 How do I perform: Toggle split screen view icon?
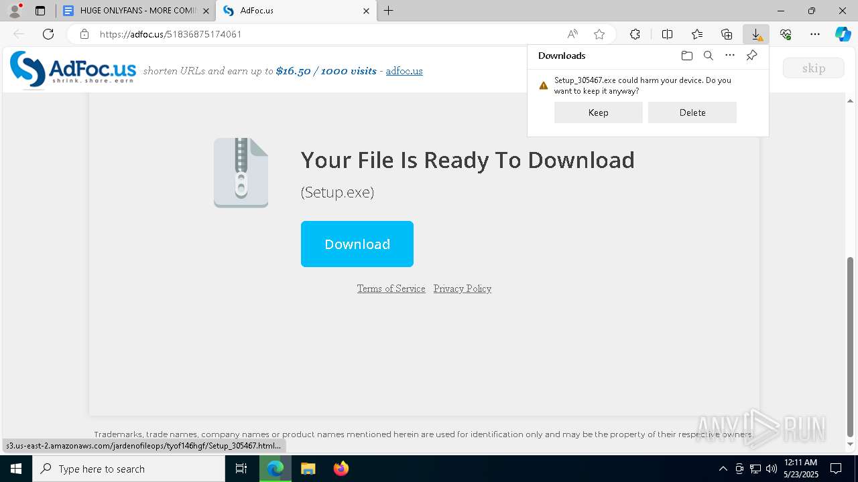pyautogui.click(x=668, y=34)
